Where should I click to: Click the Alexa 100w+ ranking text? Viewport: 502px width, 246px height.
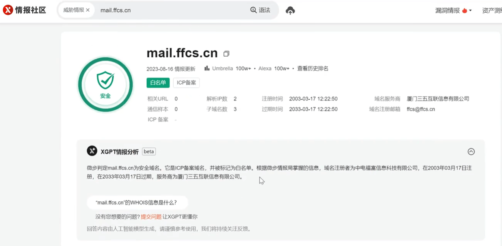274,69
